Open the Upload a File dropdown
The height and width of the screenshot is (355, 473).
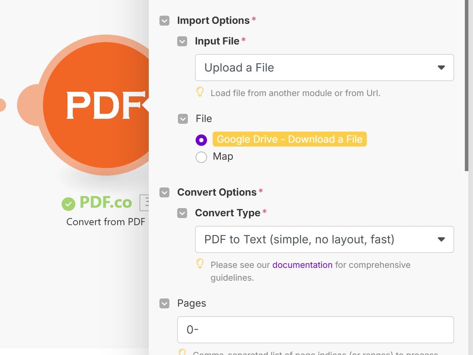coord(324,68)
